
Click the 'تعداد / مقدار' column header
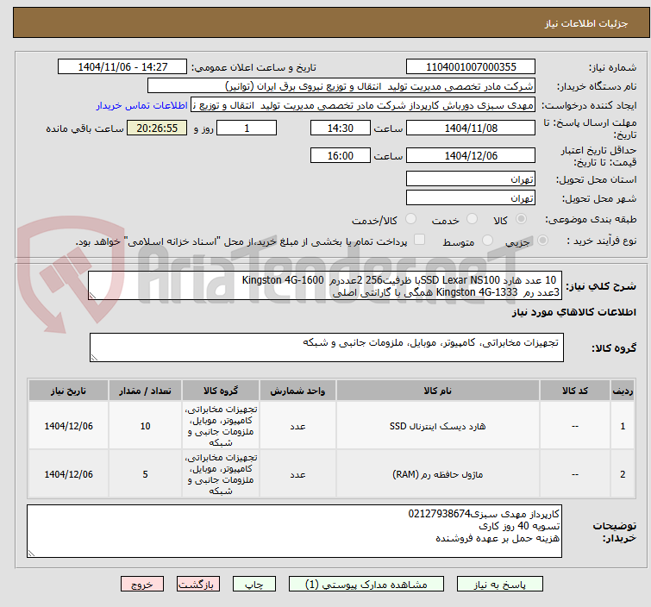[145, 391]
